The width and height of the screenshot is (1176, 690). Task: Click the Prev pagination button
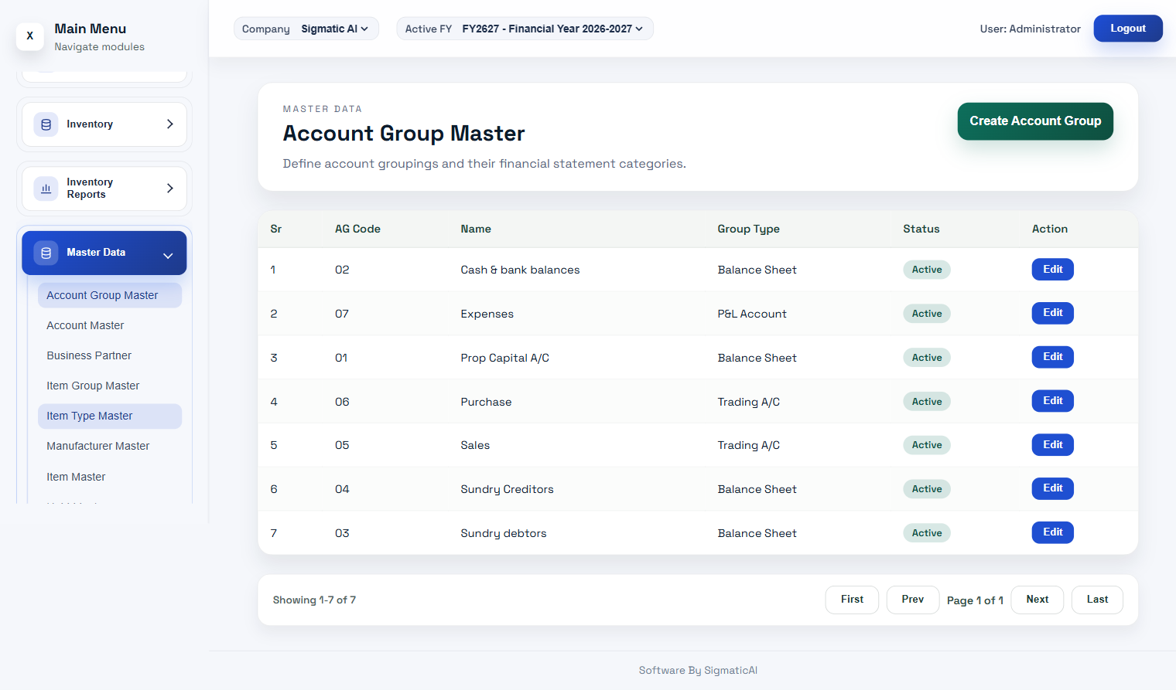coord(913,600)
